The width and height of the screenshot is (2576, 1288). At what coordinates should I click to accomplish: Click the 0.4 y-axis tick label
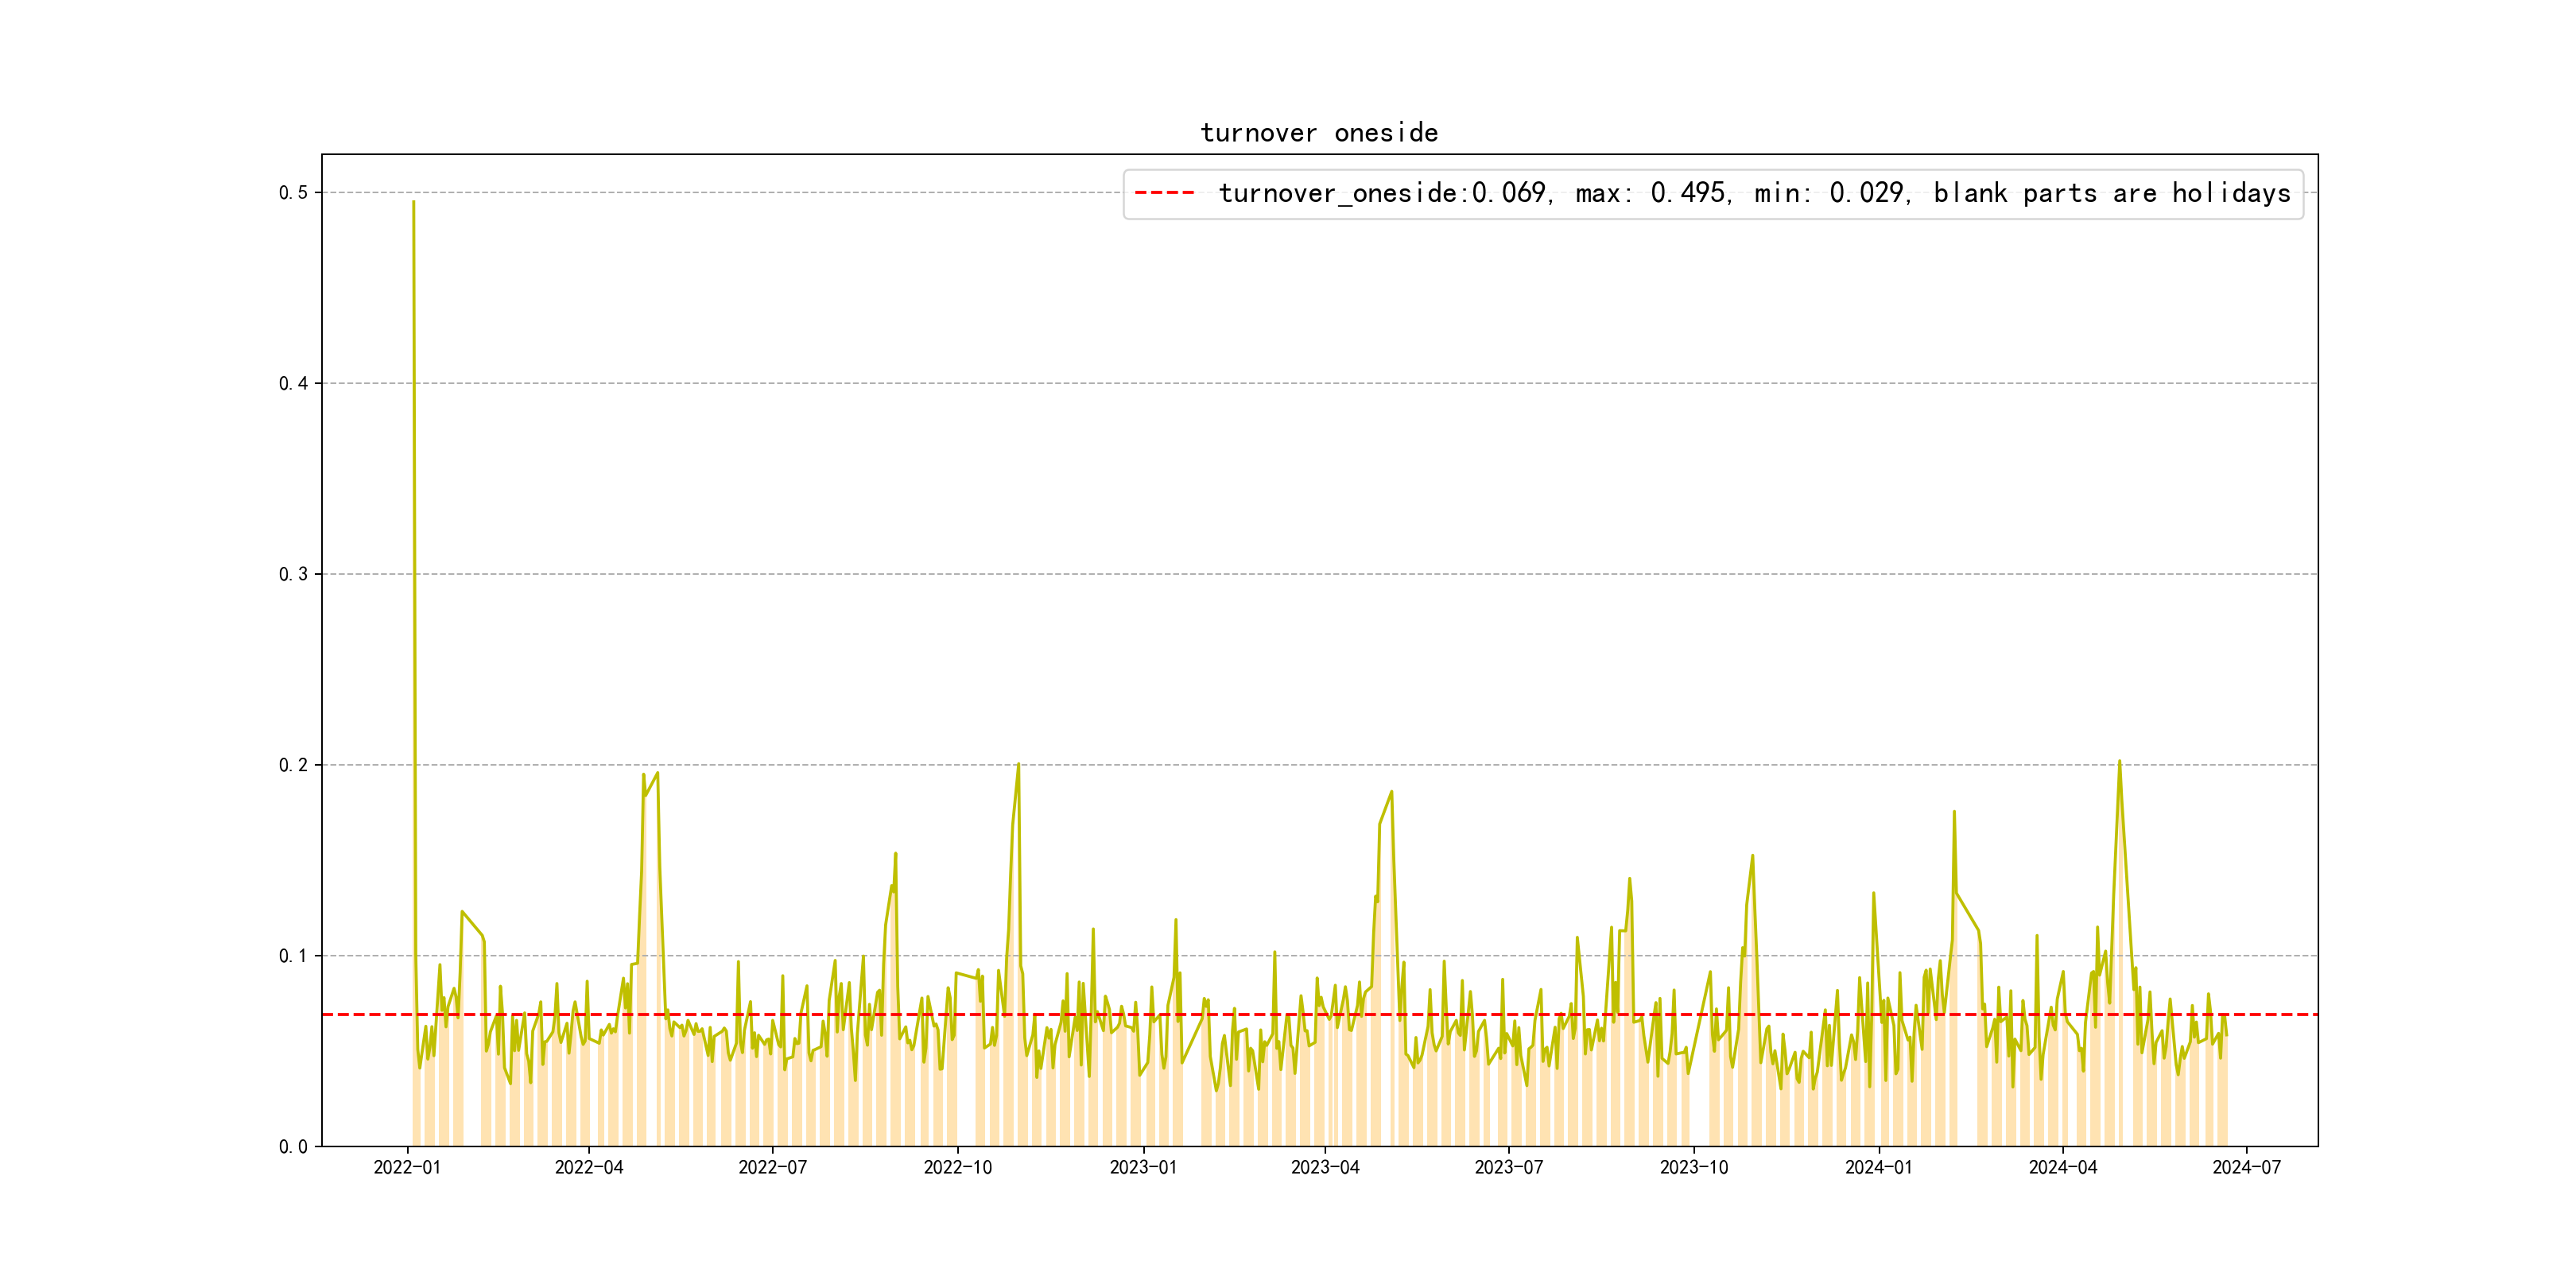(x=293, y=384)
